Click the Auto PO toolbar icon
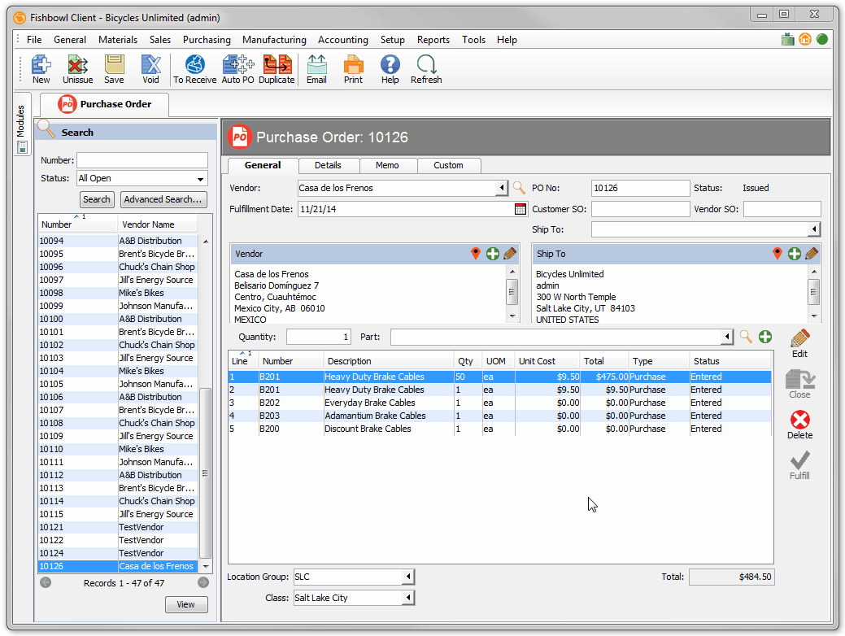The width and height of the screenshot is (845, 636). (237, 69)
